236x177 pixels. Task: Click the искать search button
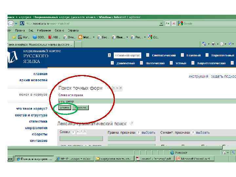65,108
